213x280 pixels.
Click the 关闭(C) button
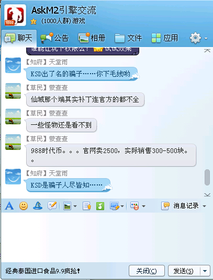coord(147,271)
